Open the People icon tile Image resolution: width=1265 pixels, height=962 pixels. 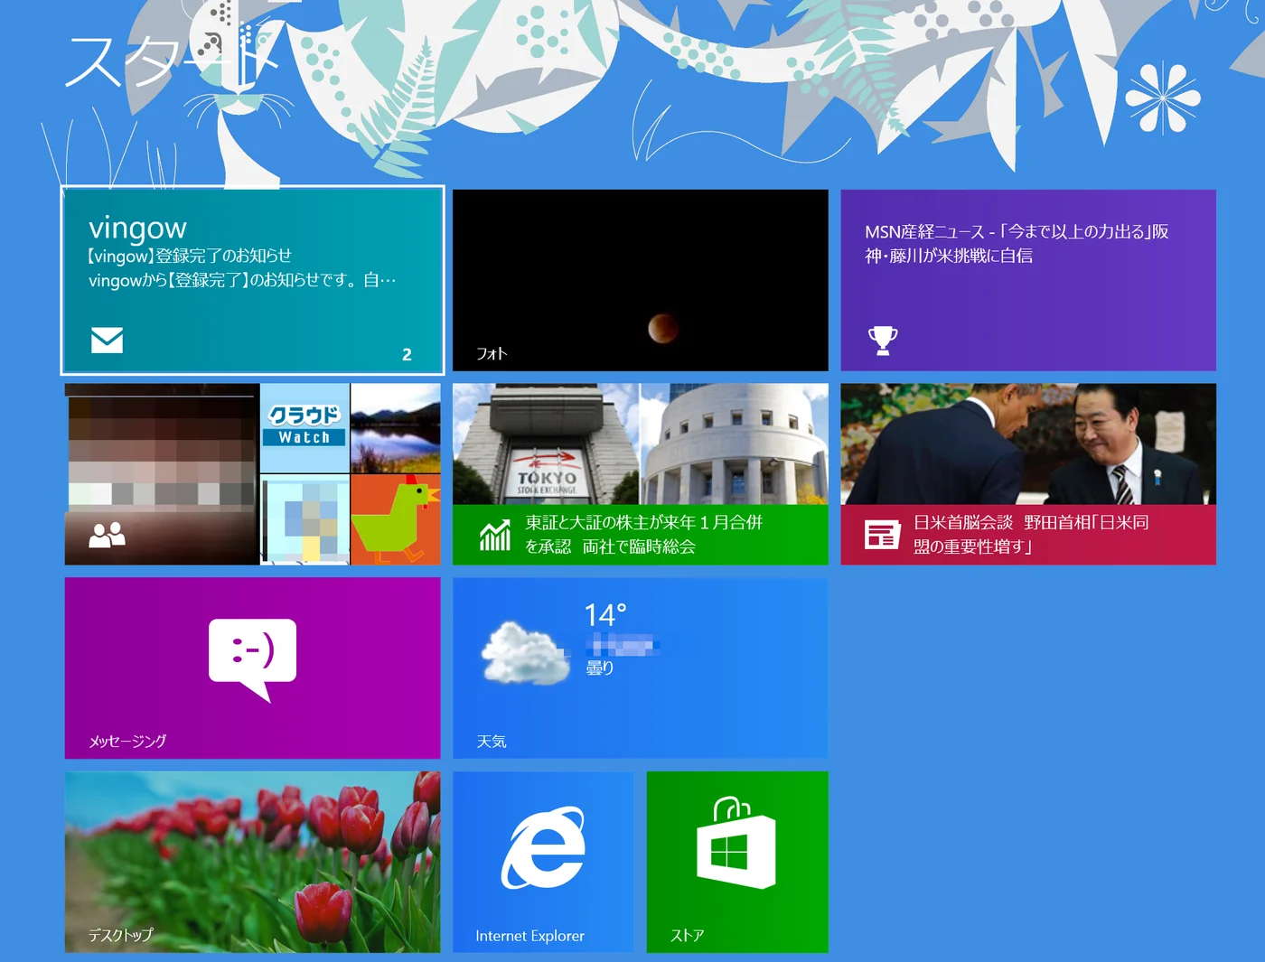pyautogui.click(x=107, y=535)
